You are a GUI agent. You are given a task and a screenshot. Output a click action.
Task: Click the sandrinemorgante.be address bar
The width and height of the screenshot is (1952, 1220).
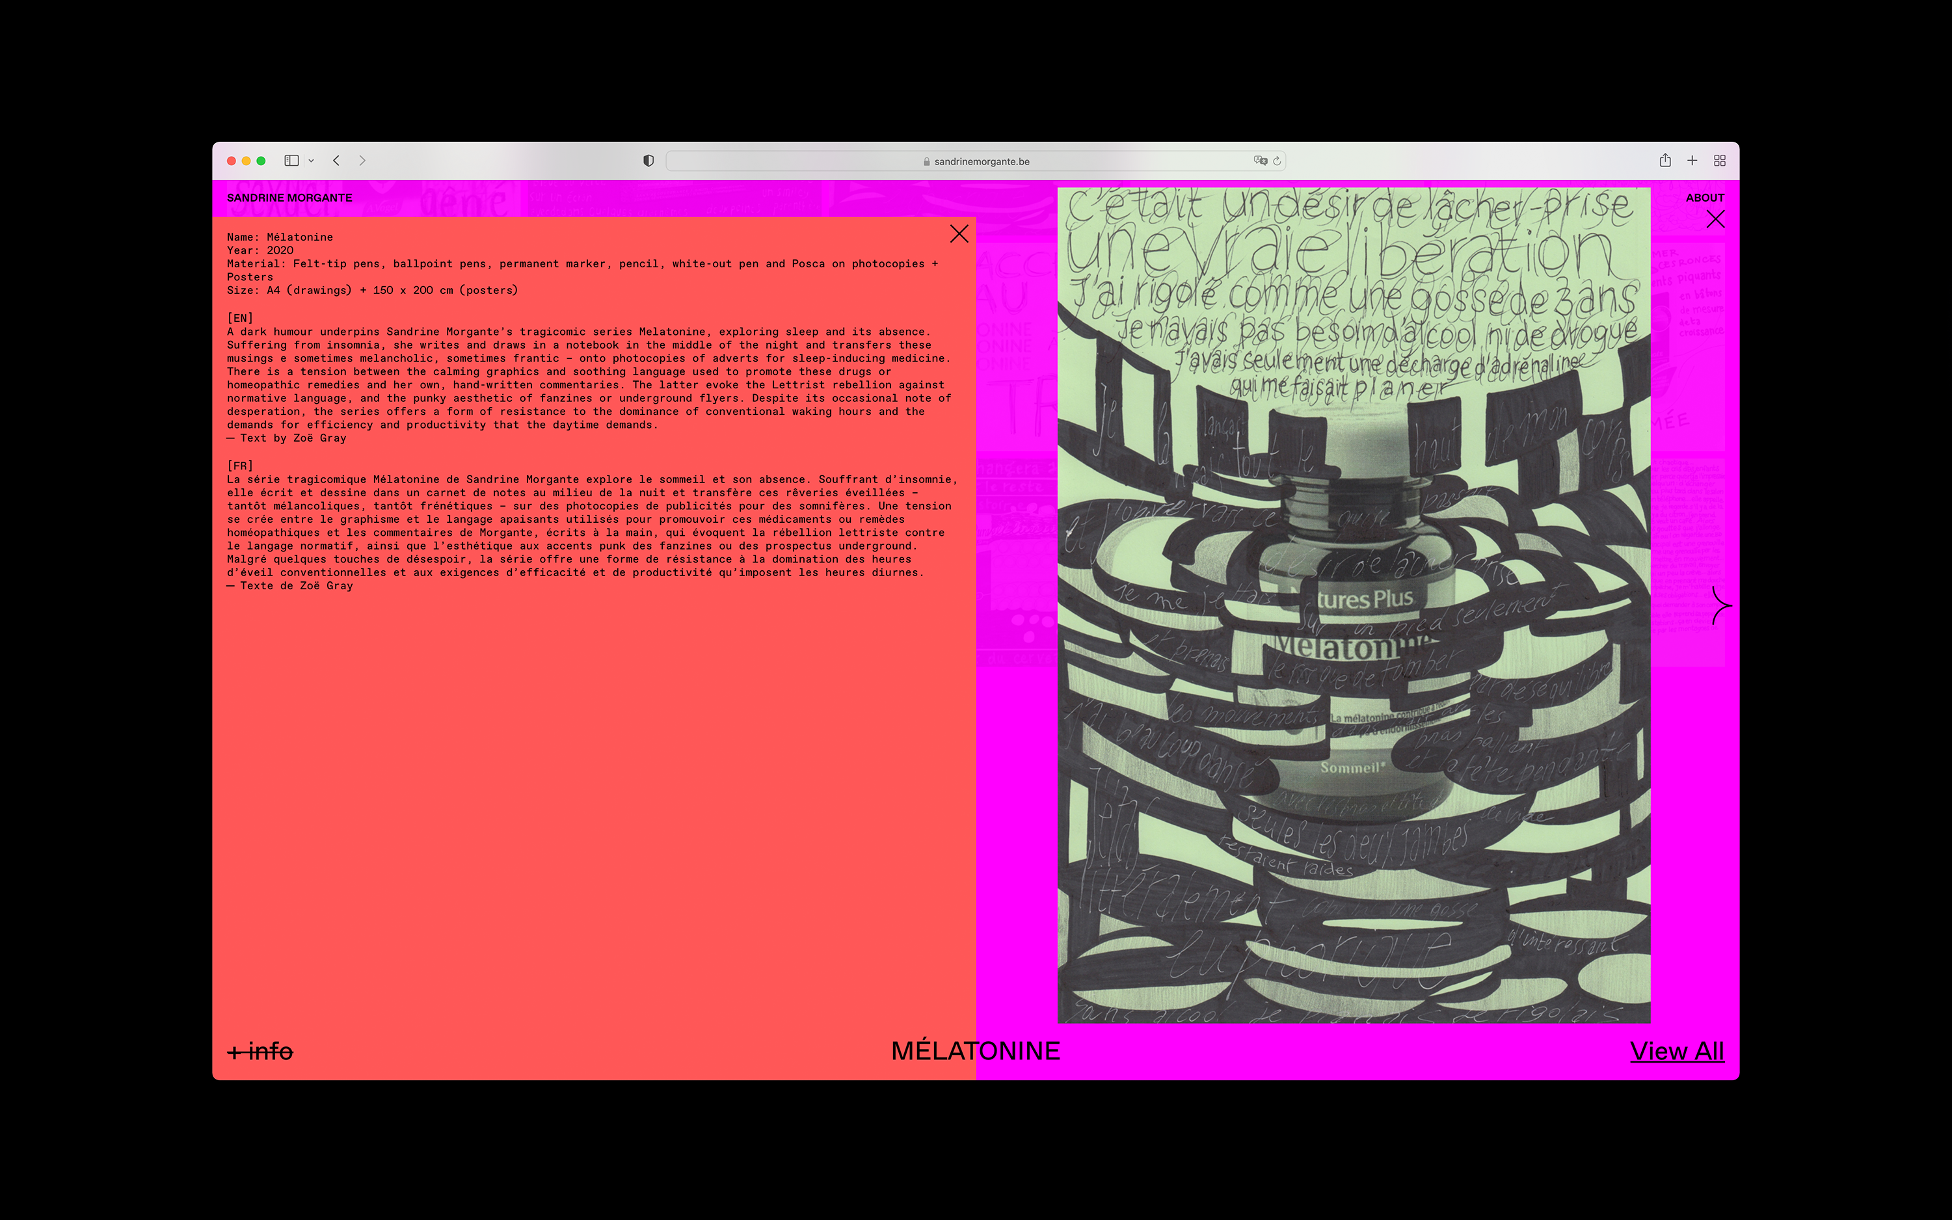coord(975,161)
